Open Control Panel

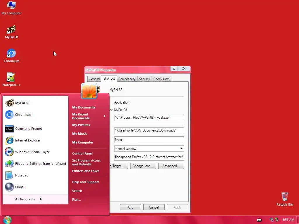(x=82, y=153)
